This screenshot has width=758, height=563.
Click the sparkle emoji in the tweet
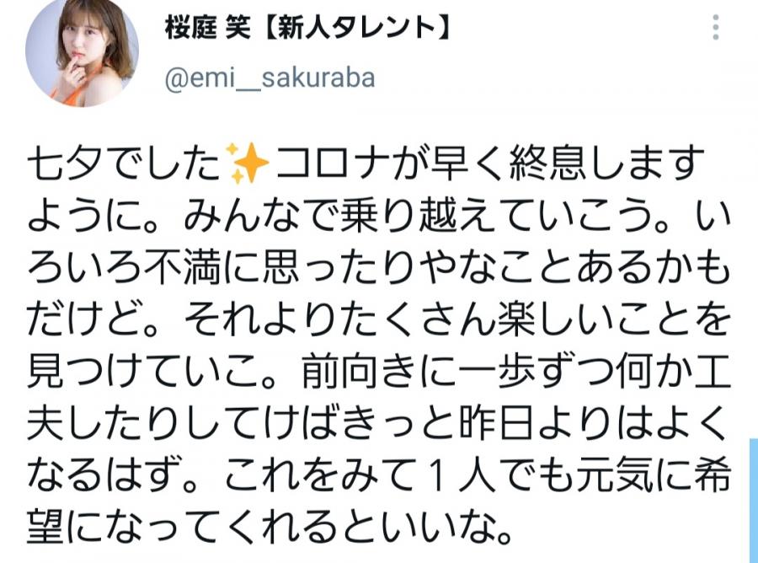(x=248, y=164)
